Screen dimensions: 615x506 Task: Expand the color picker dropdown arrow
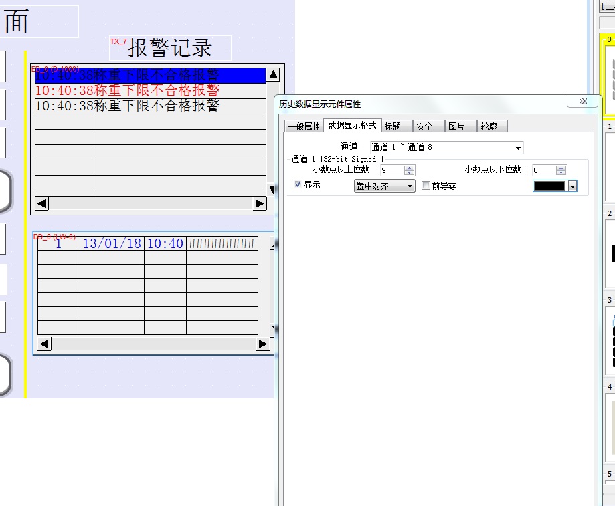[x=572, y=186]
